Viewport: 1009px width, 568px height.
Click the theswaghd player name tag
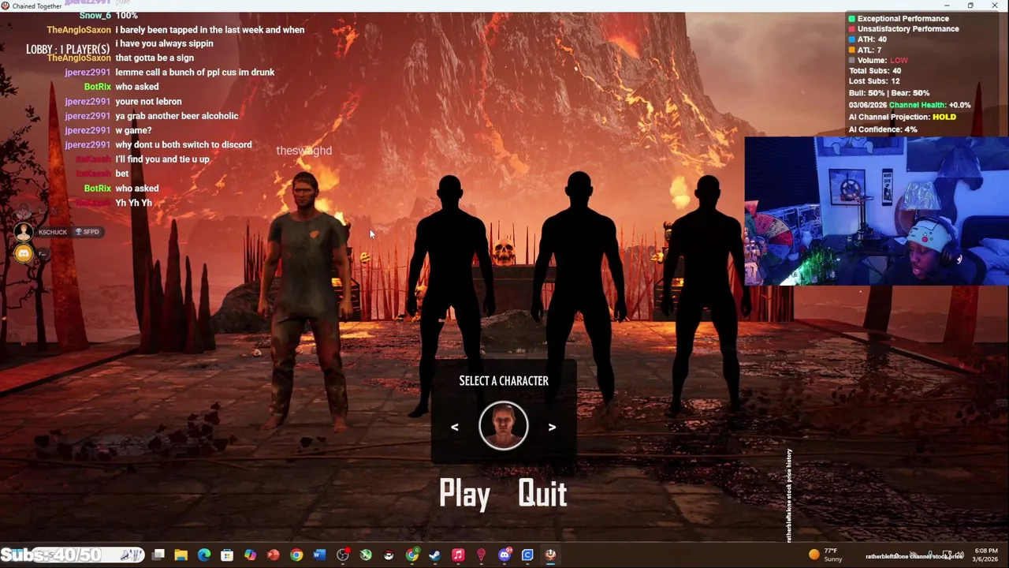tap(303, 151)
